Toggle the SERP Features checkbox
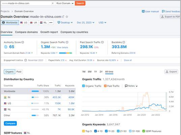181x135 pixels. (144, 131)
